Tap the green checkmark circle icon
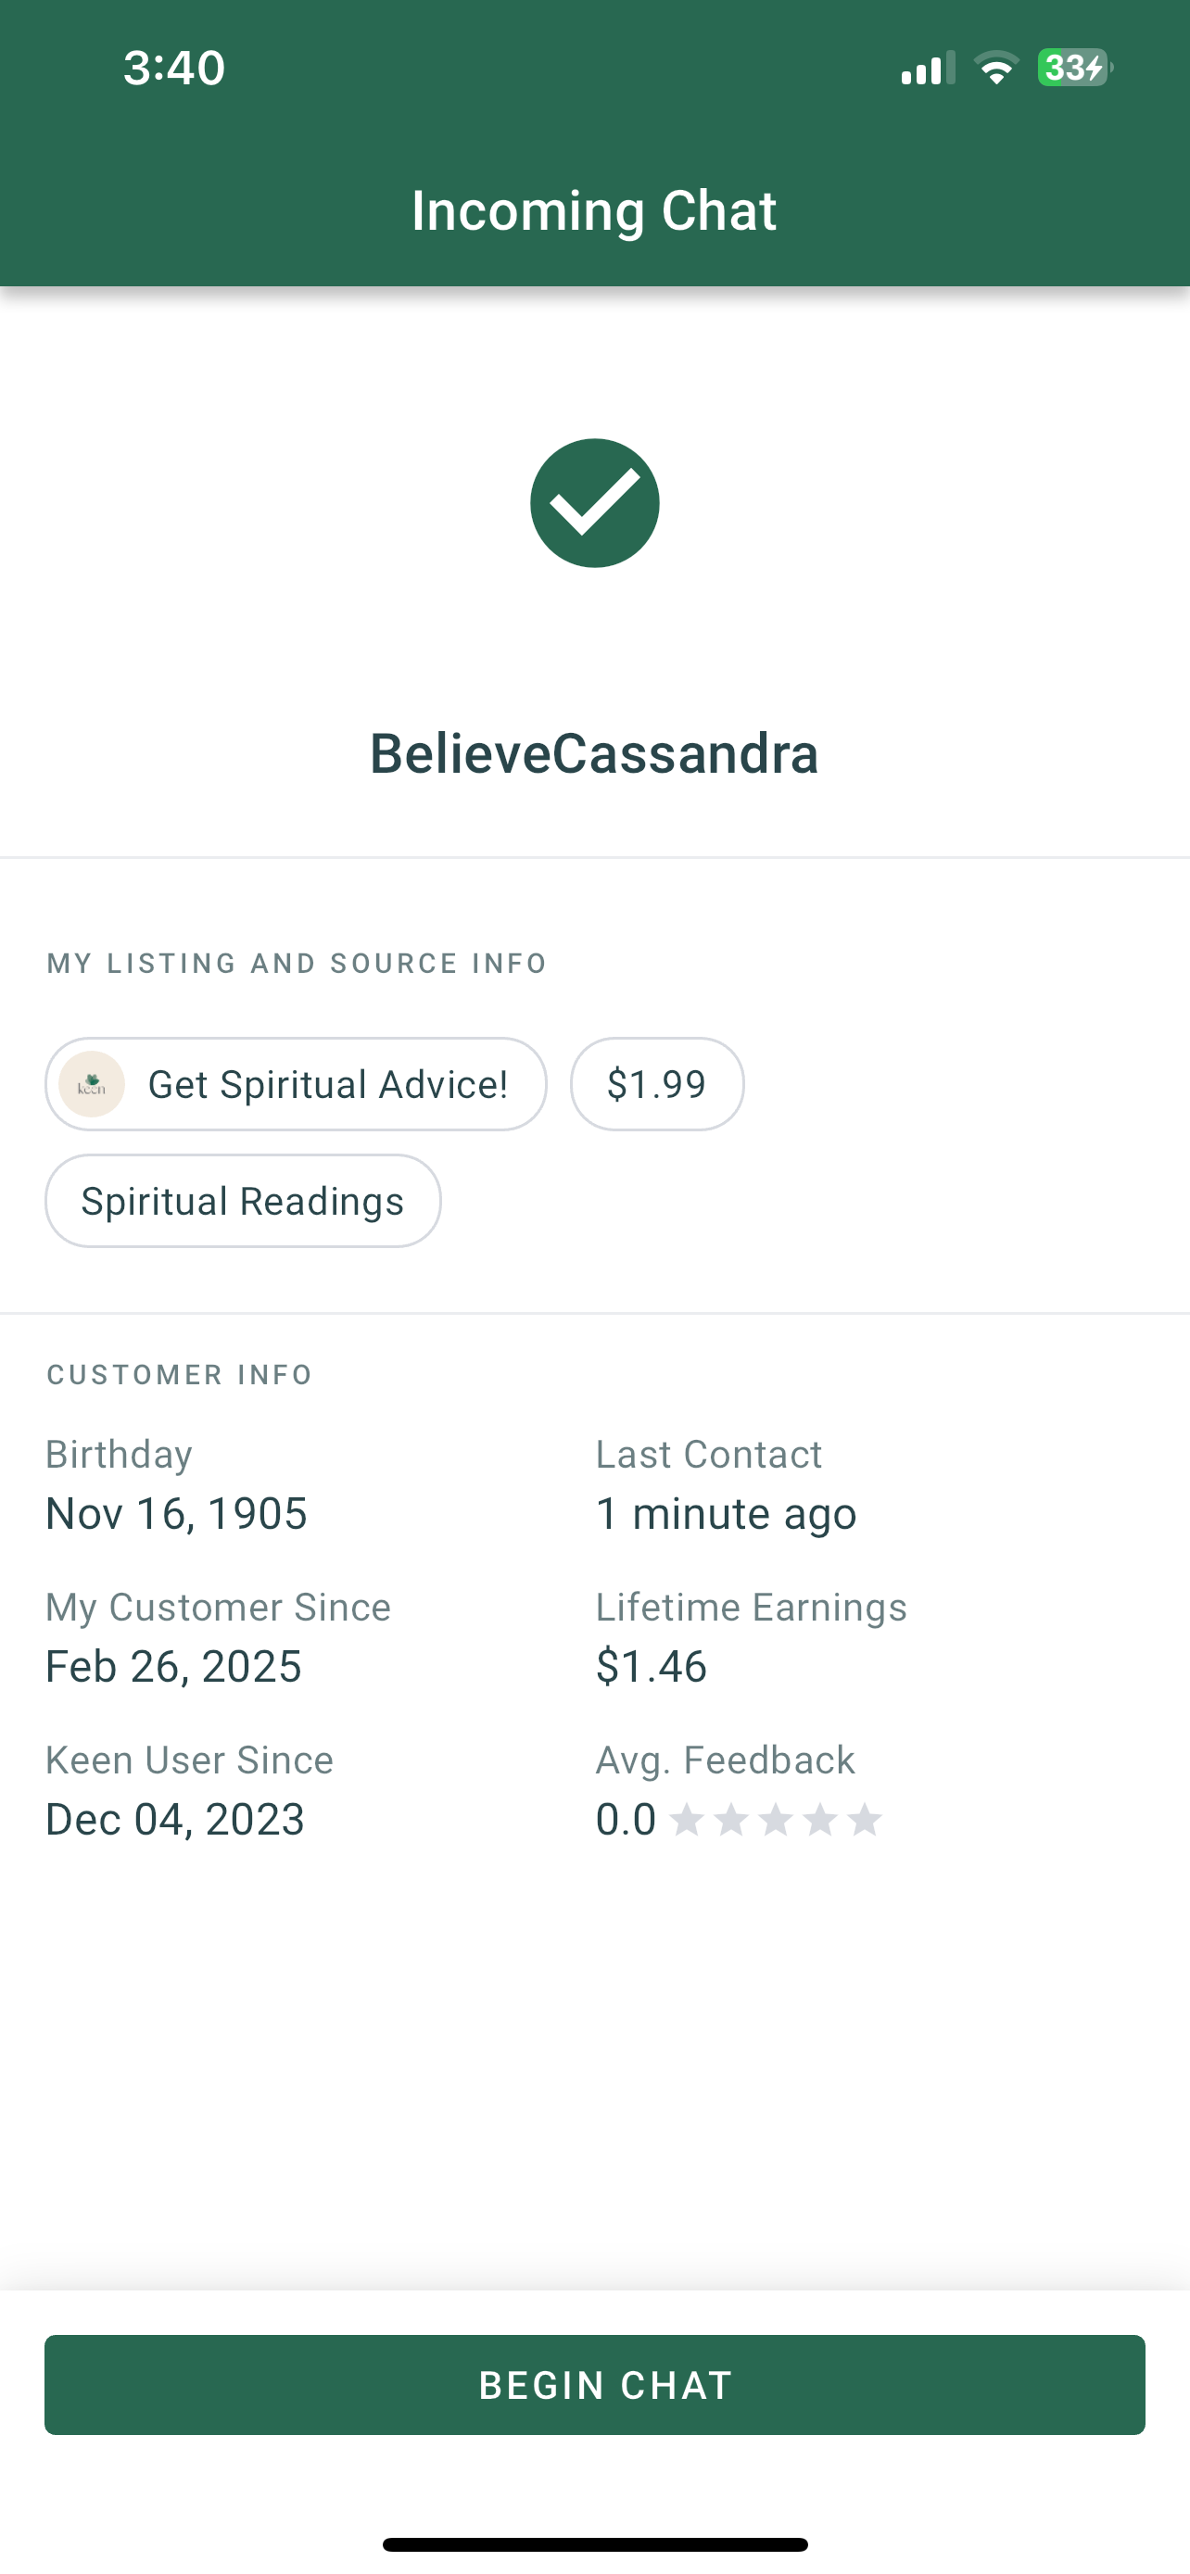The width and height of the screenshot is (1190, 2574). tap(594, 502)
